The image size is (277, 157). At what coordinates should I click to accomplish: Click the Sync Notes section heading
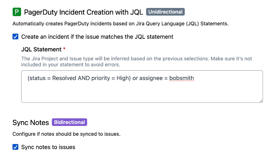point(31,123)
